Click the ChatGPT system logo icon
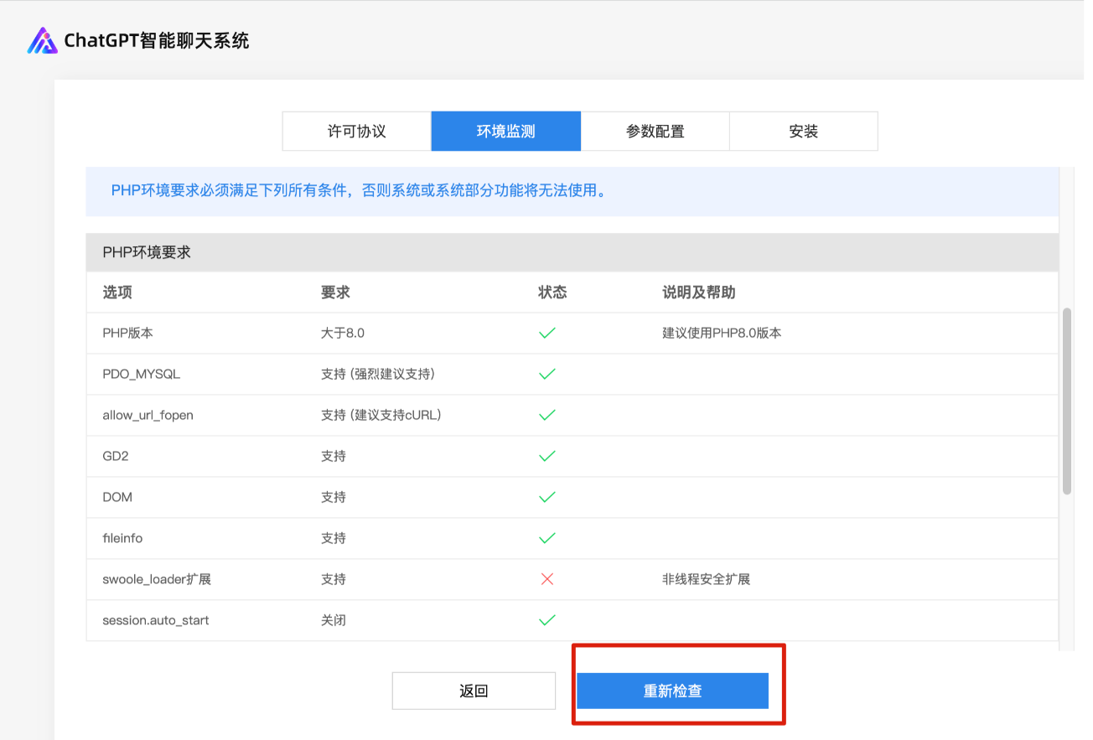1093x740 pixels. click(x=42, y=40)
